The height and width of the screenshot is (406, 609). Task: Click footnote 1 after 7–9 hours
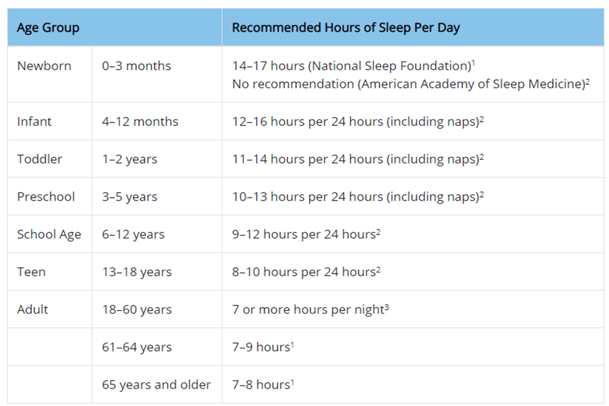point(292,343)
